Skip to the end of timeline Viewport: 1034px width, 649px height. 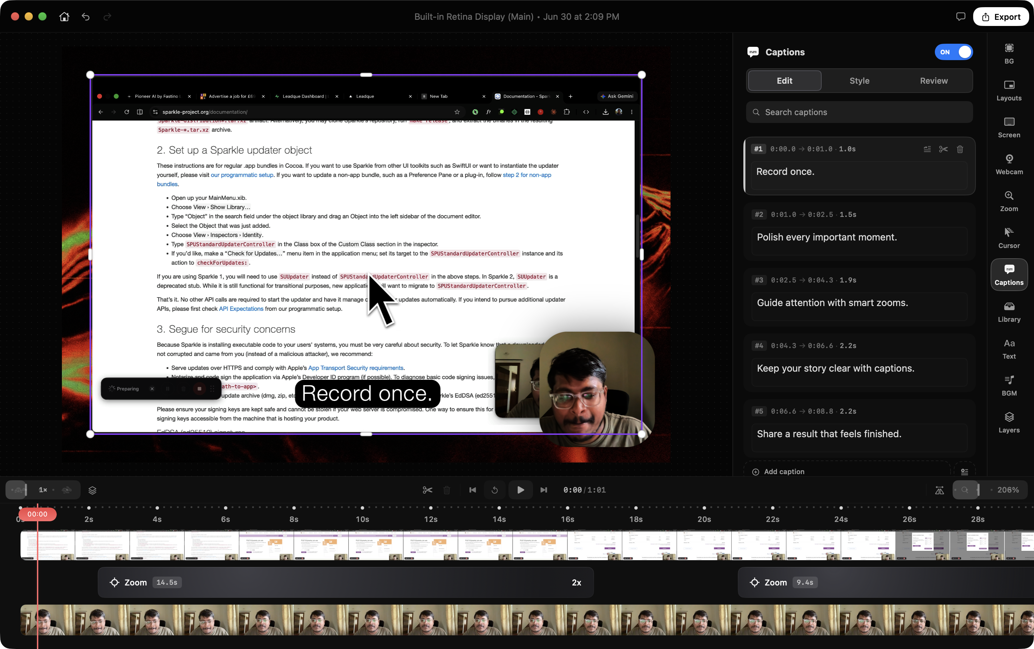[544, 490]
